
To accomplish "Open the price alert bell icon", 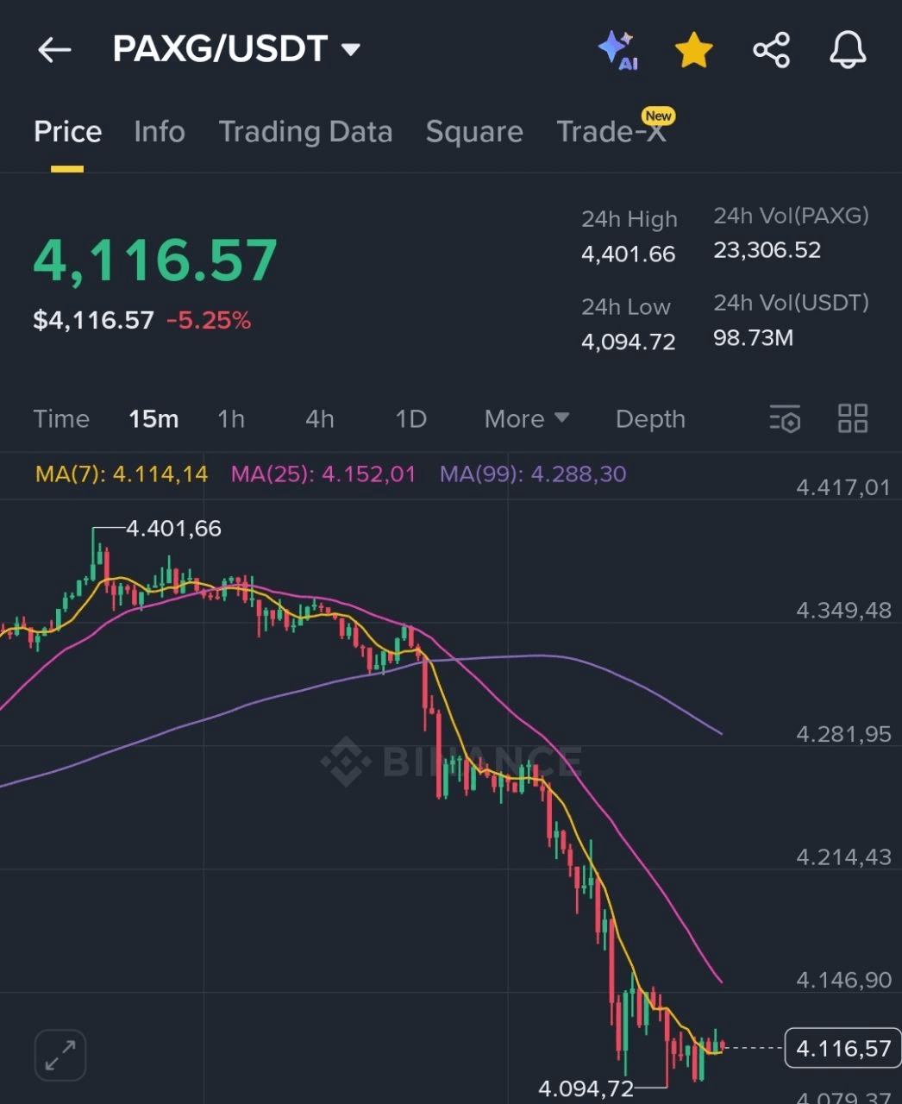I will [x=848, y=50].
